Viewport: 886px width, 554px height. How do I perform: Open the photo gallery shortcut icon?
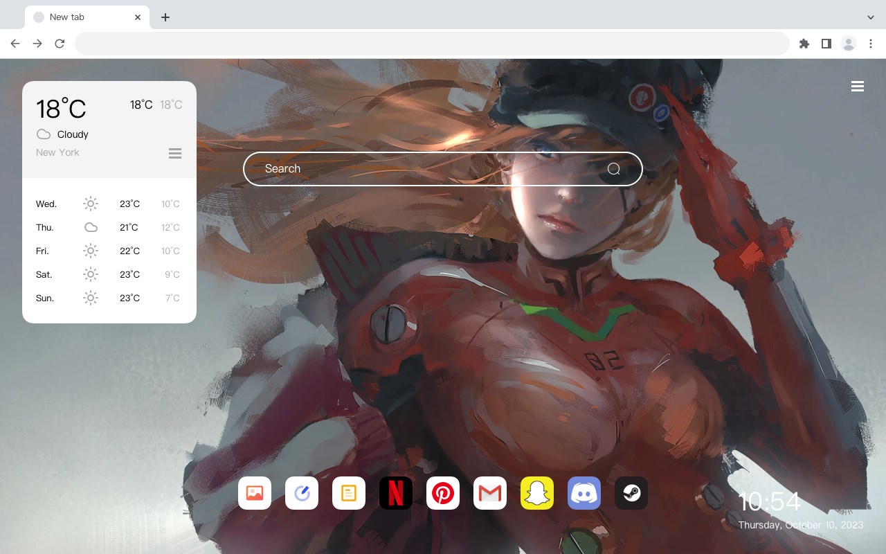(x=255, y=493)
